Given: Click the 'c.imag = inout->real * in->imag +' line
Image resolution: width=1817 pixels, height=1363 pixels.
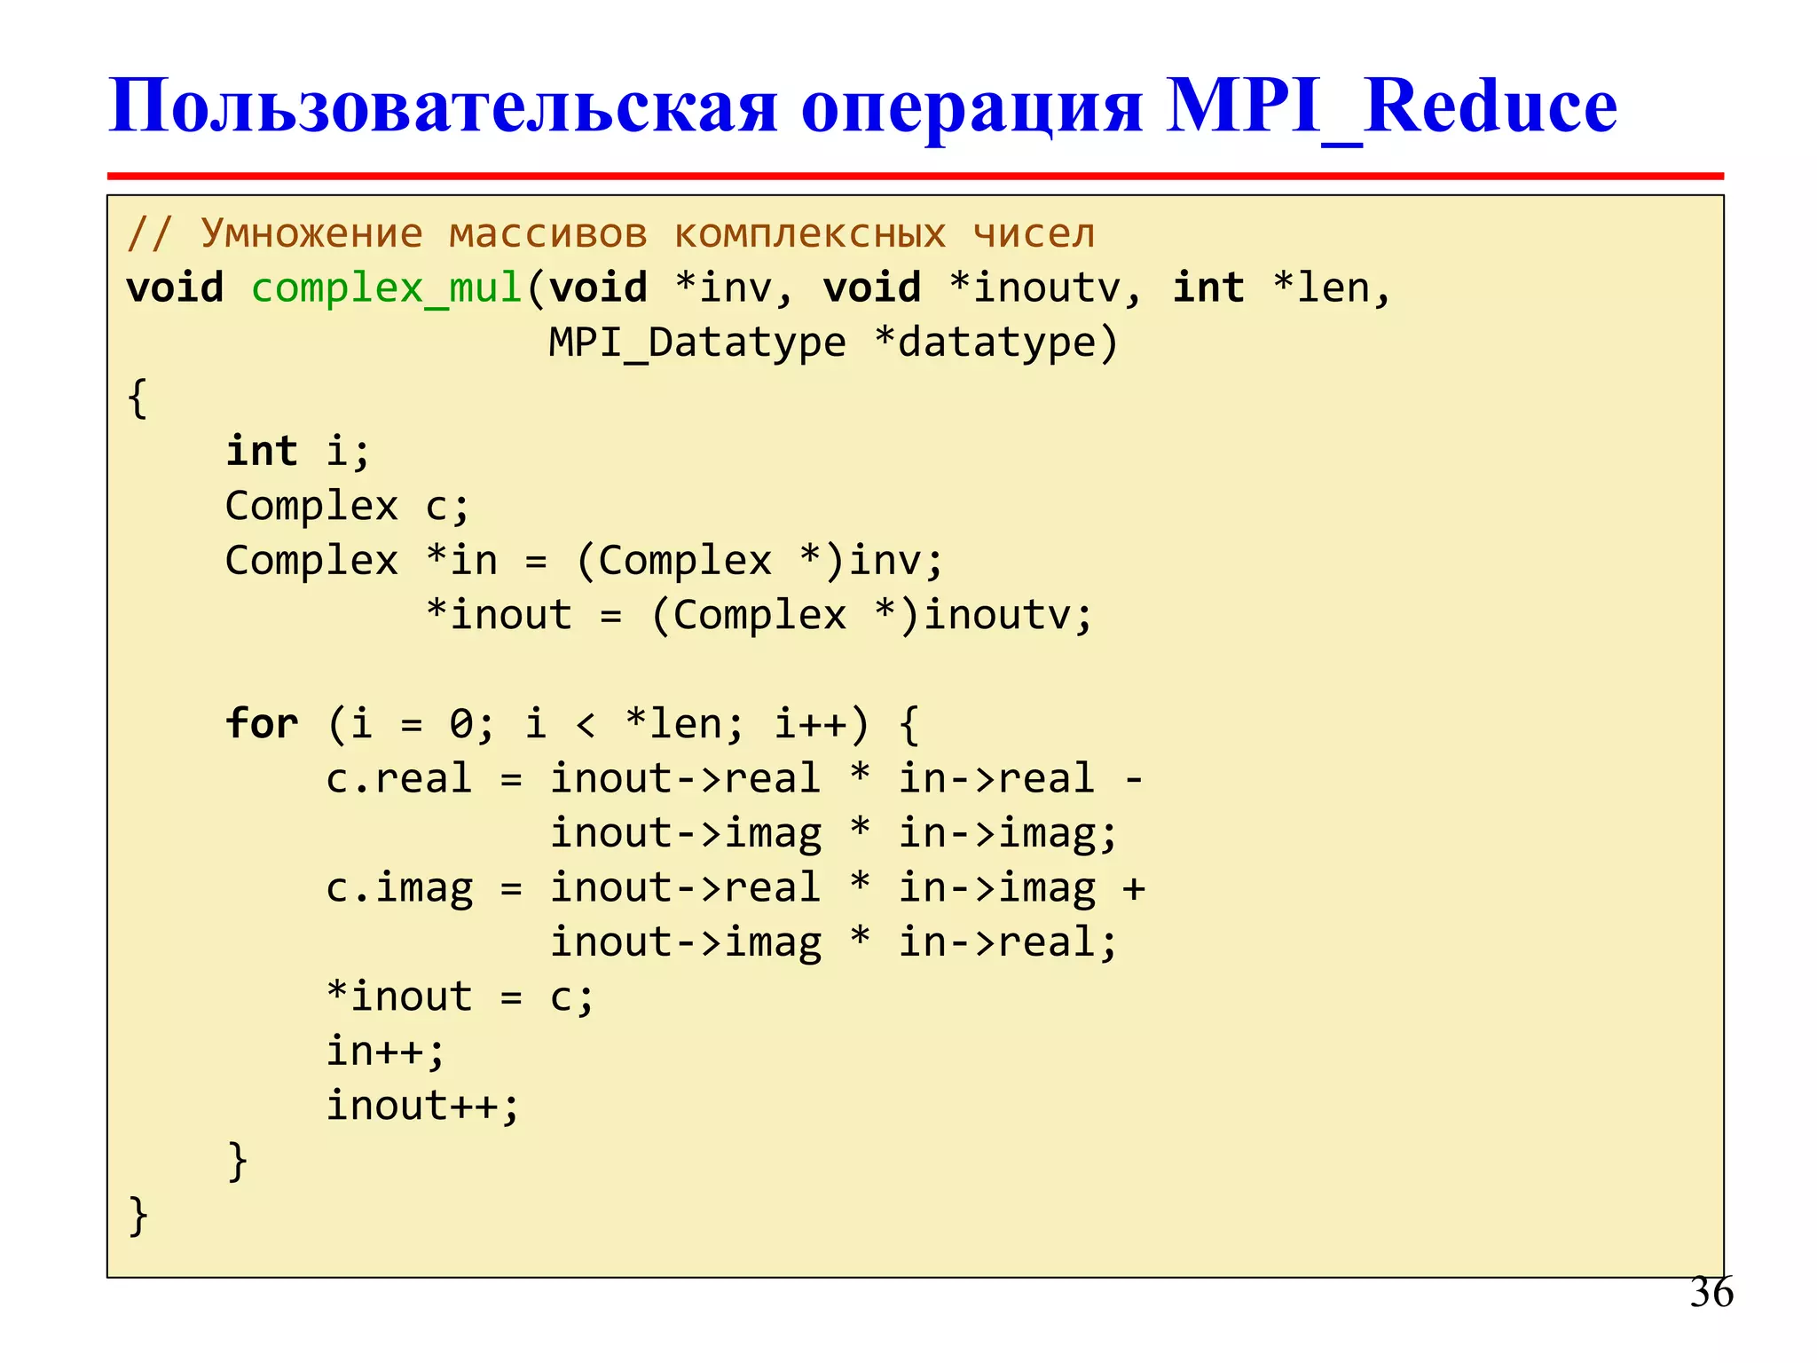Looking at the screenshot, I should point(735,889).
